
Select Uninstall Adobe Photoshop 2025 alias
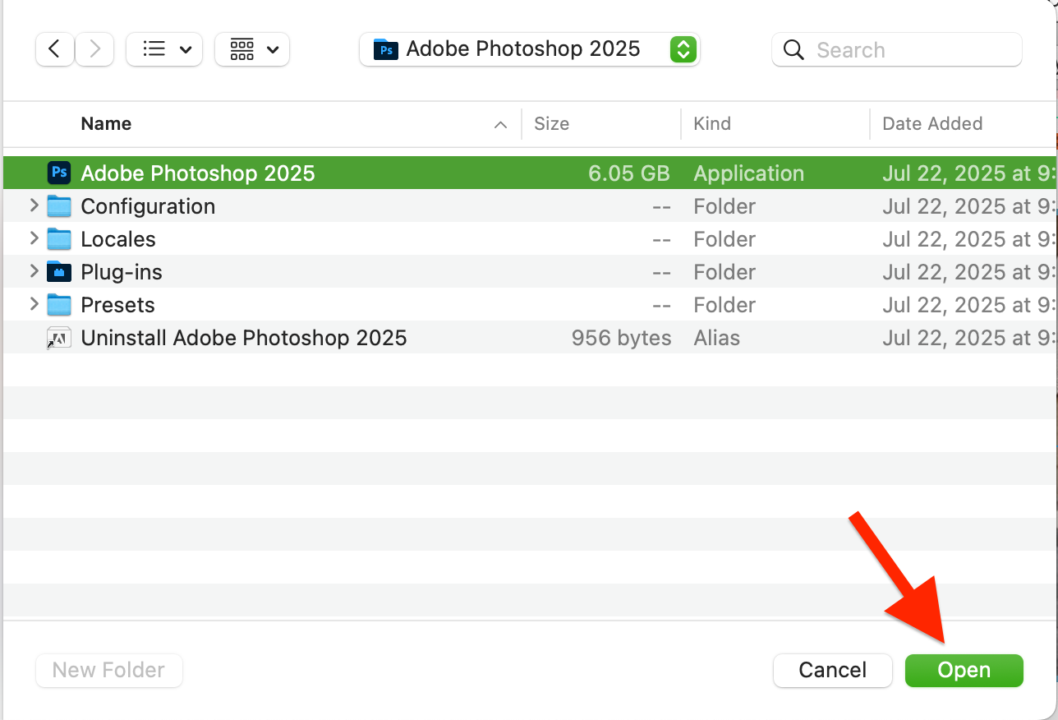click(x=244, y=338)
